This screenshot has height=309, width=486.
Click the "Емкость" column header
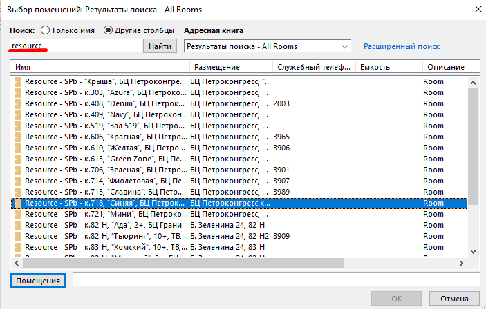tap(389, 67)
